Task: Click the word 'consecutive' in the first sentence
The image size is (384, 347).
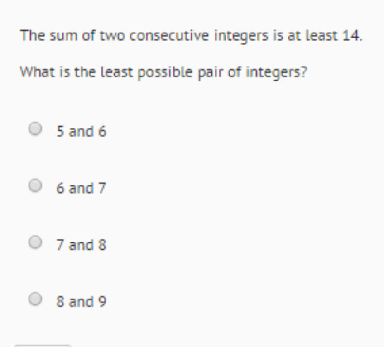Action: pos(169,36)
